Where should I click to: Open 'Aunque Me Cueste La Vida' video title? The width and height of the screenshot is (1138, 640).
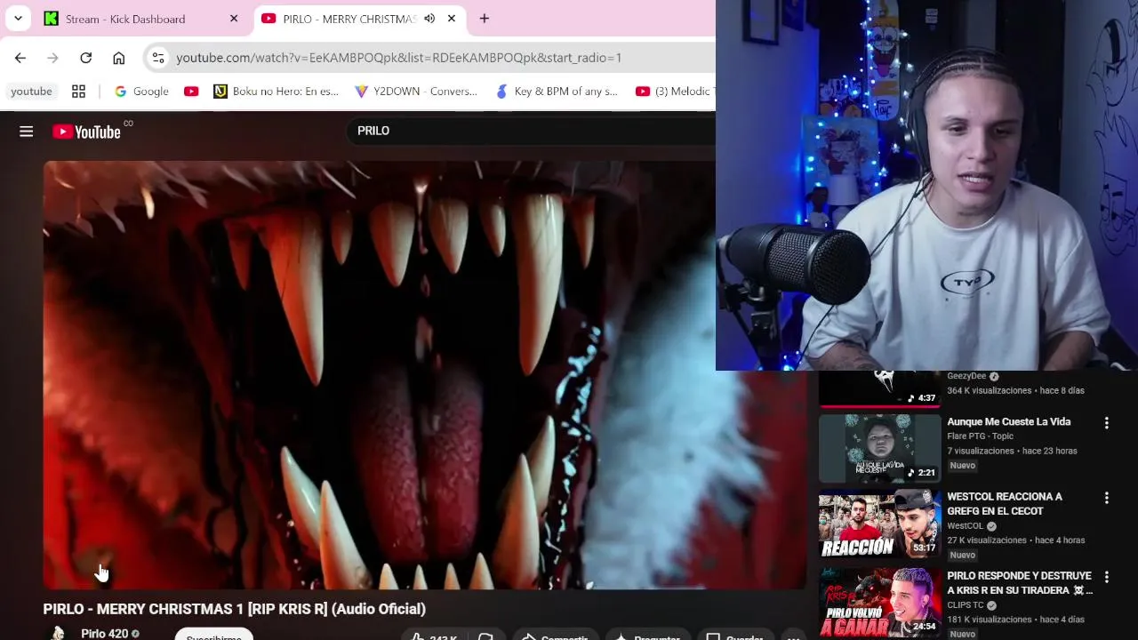pos(1009,422)
